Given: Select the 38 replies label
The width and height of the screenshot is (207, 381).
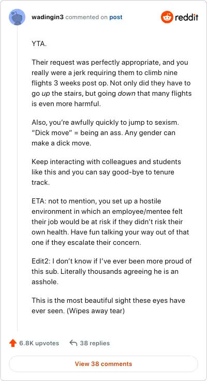Looking at the screenshot, I should [x=95, y=343].
